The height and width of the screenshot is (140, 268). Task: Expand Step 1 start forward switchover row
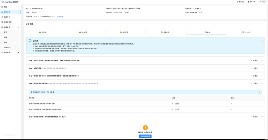145,61
